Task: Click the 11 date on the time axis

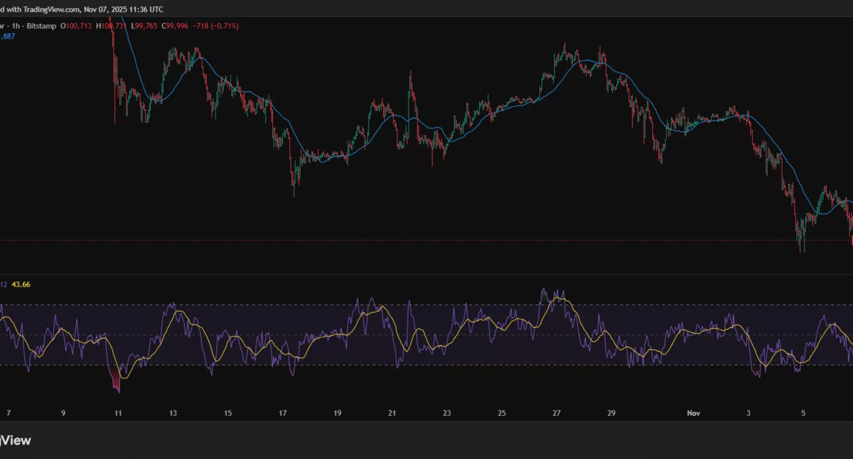Action: [118, 413]
